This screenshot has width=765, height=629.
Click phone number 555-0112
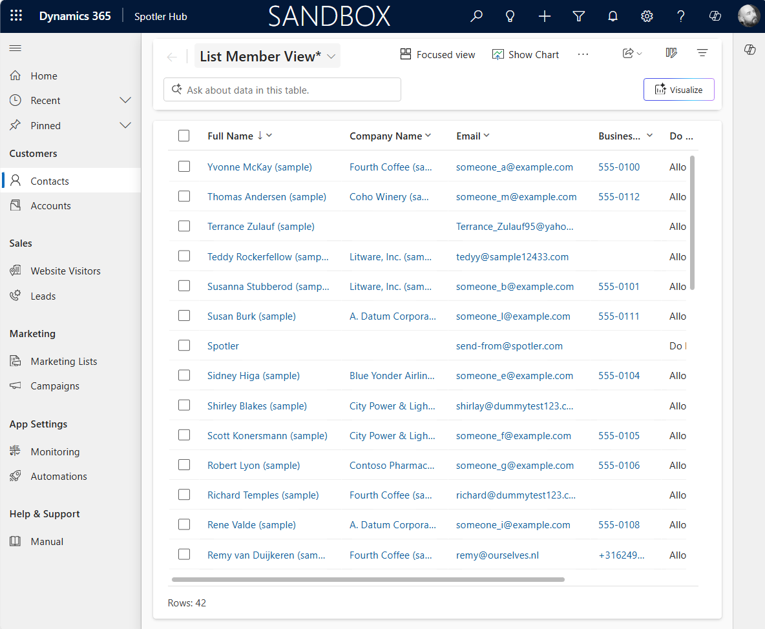(x=619, y=197)
